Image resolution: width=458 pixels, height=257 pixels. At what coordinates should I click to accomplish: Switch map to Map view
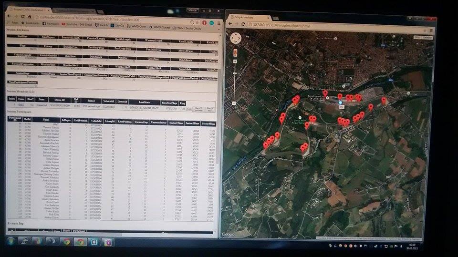click(x=417, y=37)
